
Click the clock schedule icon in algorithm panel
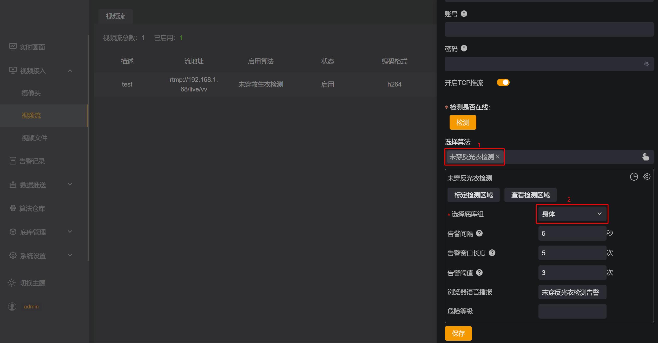click(634, 177)
